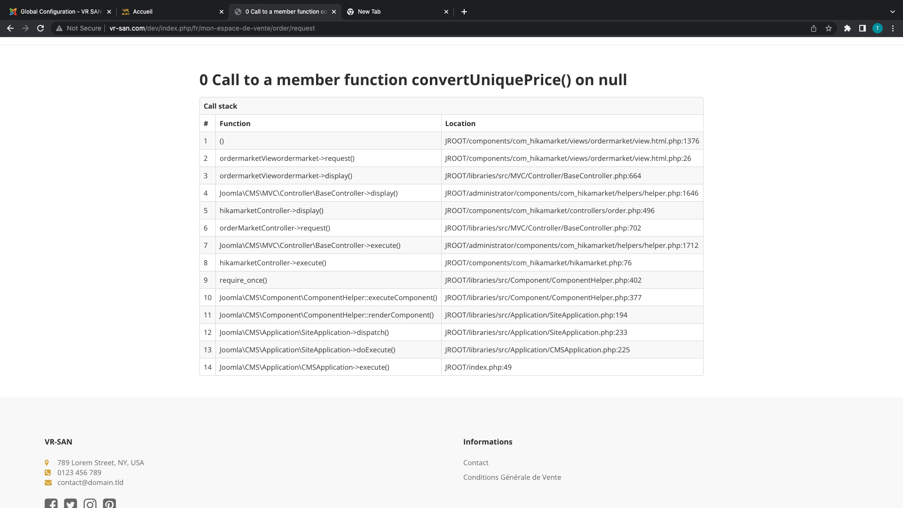Open the tab search chevron dropdown
The height and width of the screenshot is (508, 903).
[x=892, y=12]
